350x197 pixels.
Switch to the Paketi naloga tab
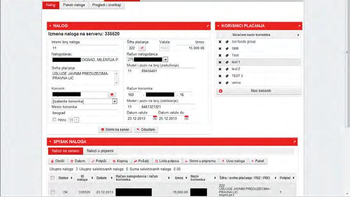tap(74, 5)
